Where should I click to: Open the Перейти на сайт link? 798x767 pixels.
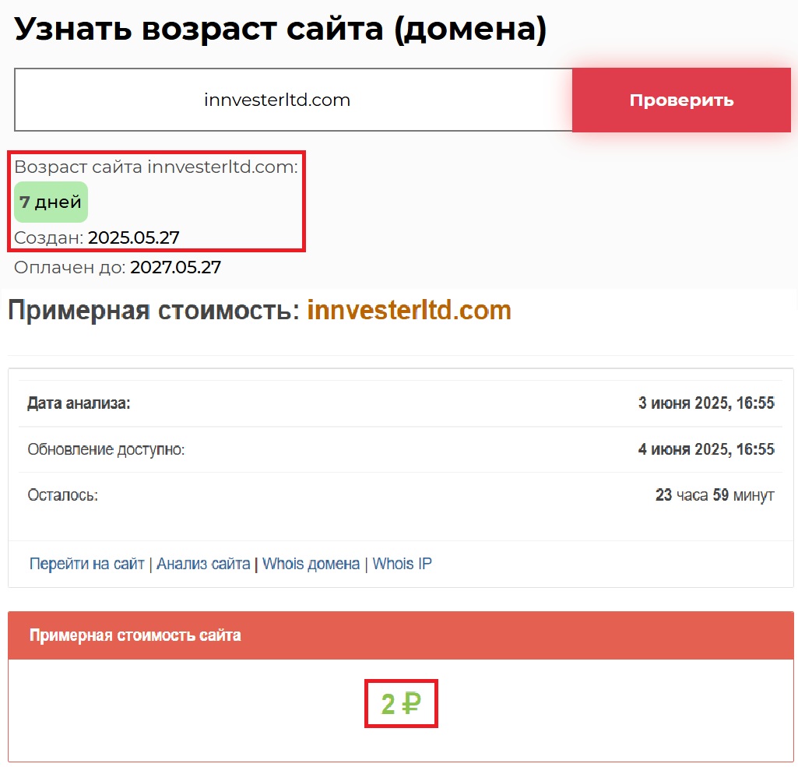(x=86, y=564)
